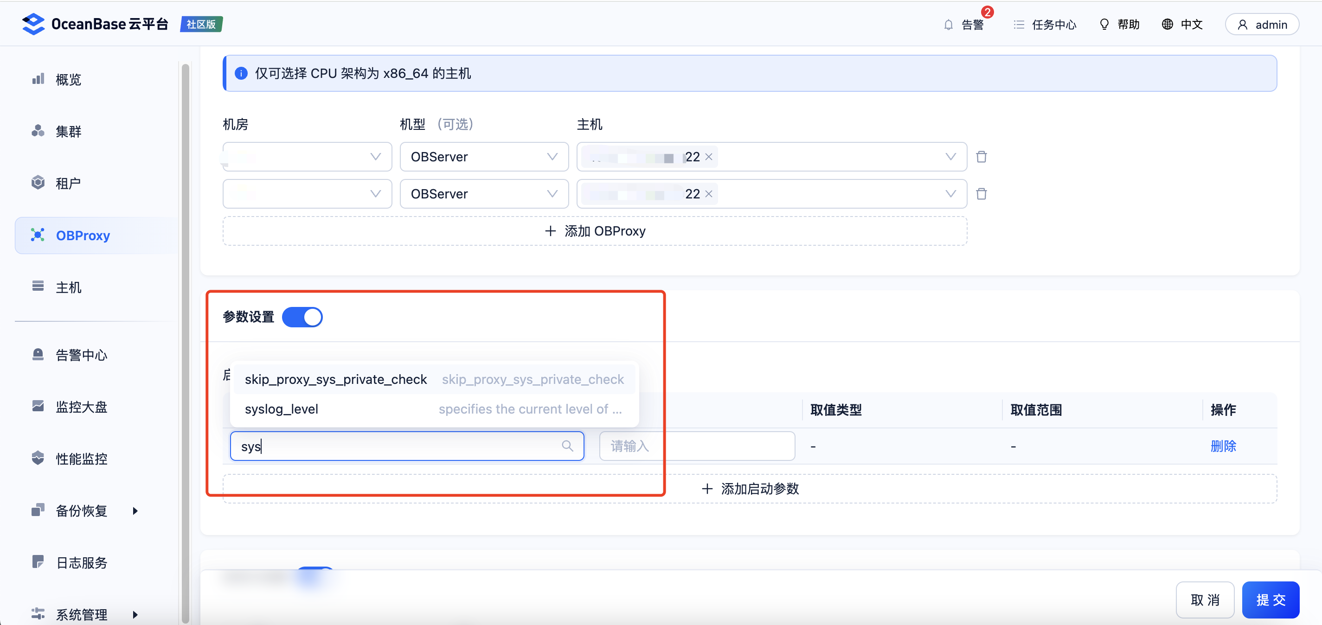The width and height of the screenshot is (1322, 625).
Task: Click the Help (帮助) lightbulb
Action: [x=1104, y=25]
